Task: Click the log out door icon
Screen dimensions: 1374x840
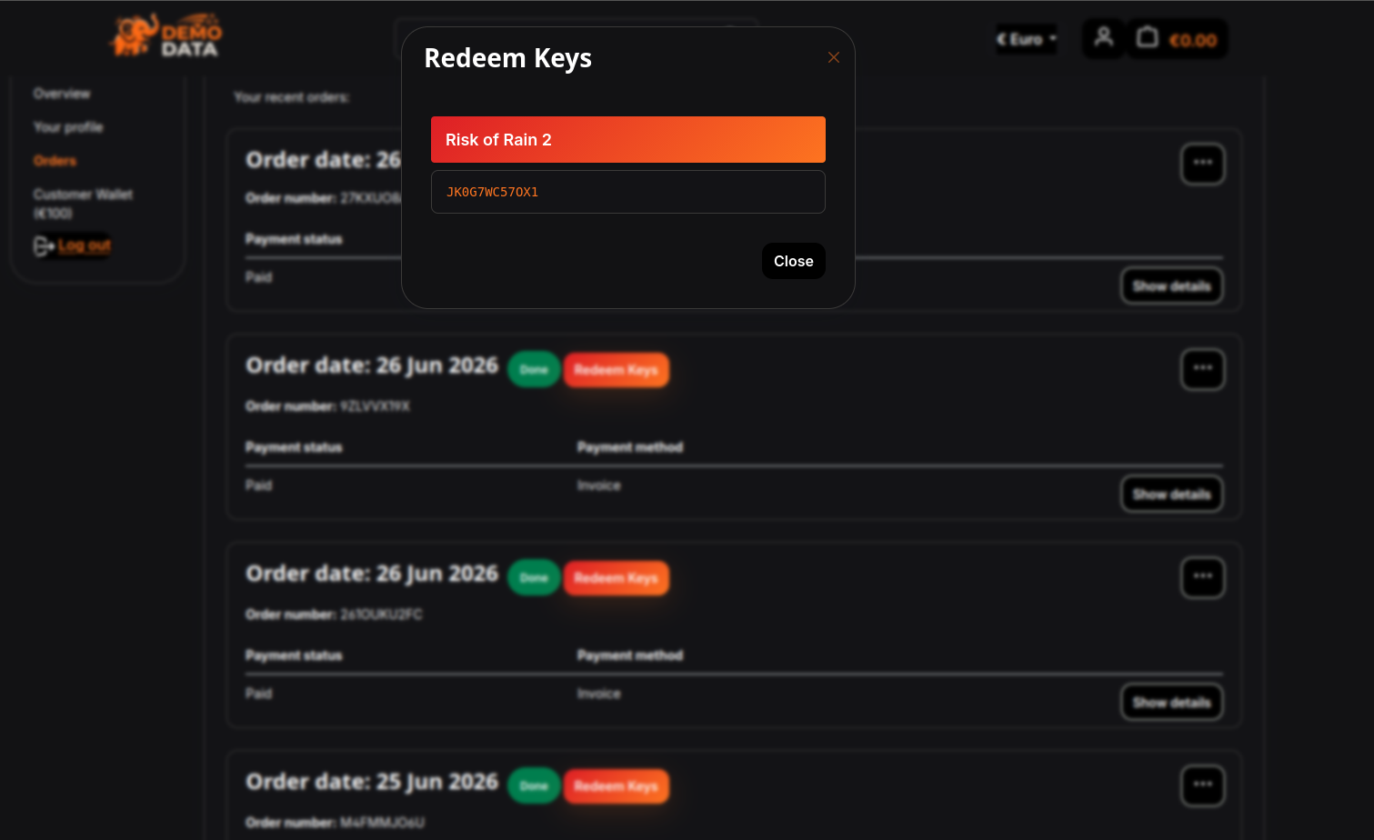Action: [44, 246]
